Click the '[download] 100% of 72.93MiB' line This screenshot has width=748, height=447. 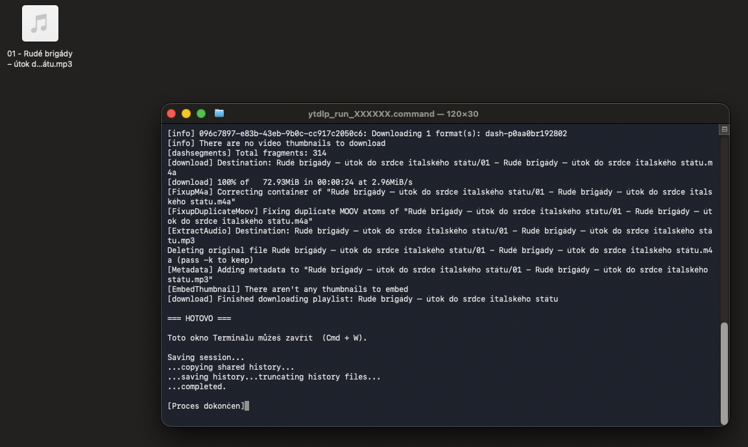coord(290,182)
